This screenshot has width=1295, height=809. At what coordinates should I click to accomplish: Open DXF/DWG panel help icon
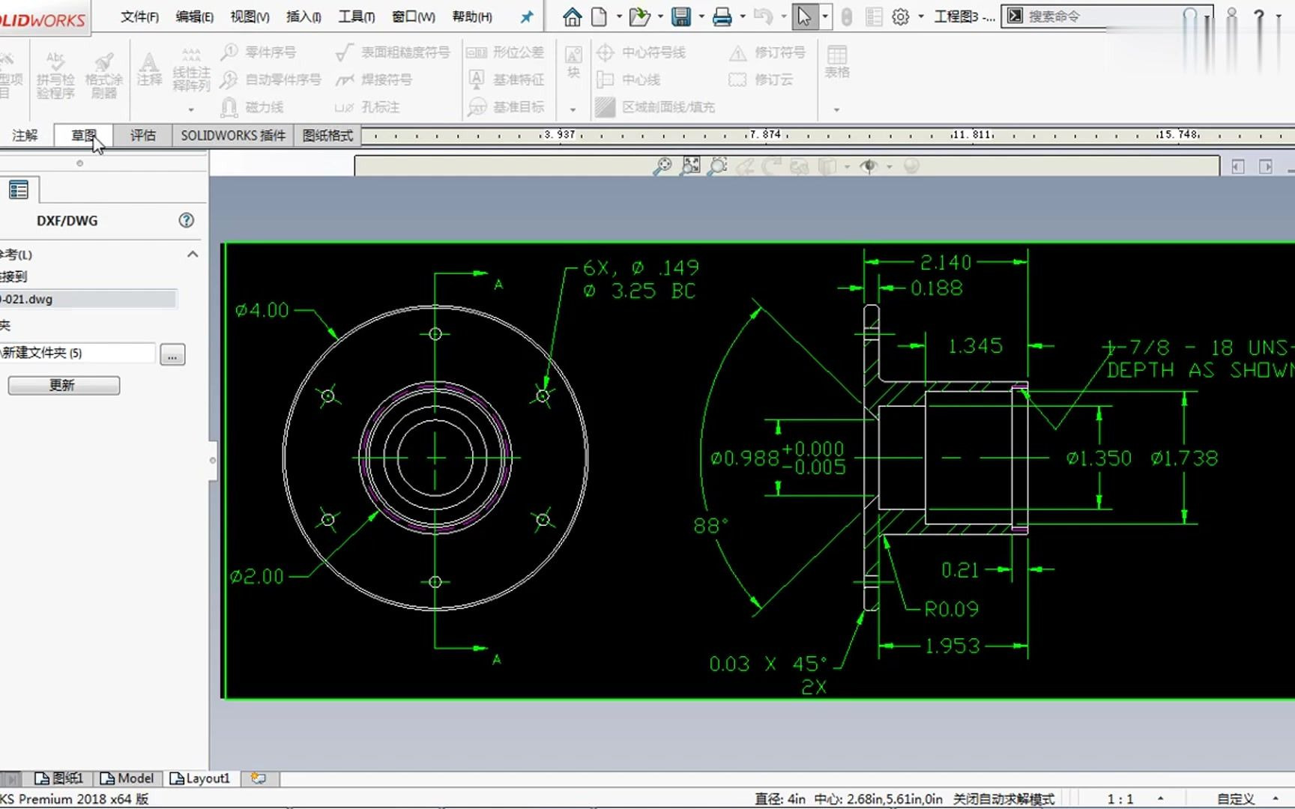pyautogui.click(x=187, y=220)
